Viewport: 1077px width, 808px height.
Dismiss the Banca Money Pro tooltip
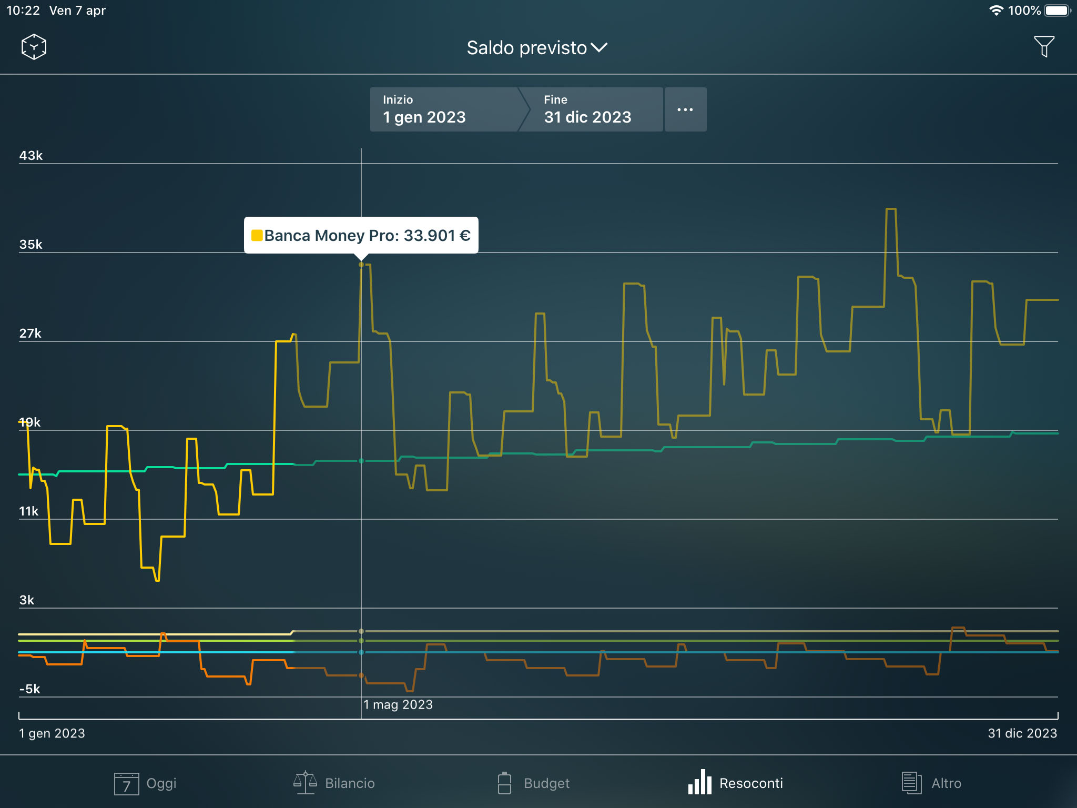[362, 235]
